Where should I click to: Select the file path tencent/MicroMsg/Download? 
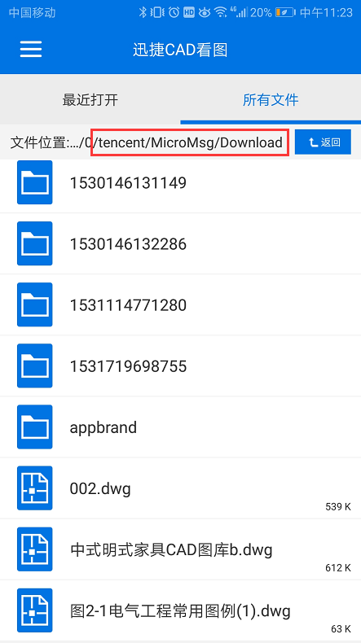click(x=191, y=142)
